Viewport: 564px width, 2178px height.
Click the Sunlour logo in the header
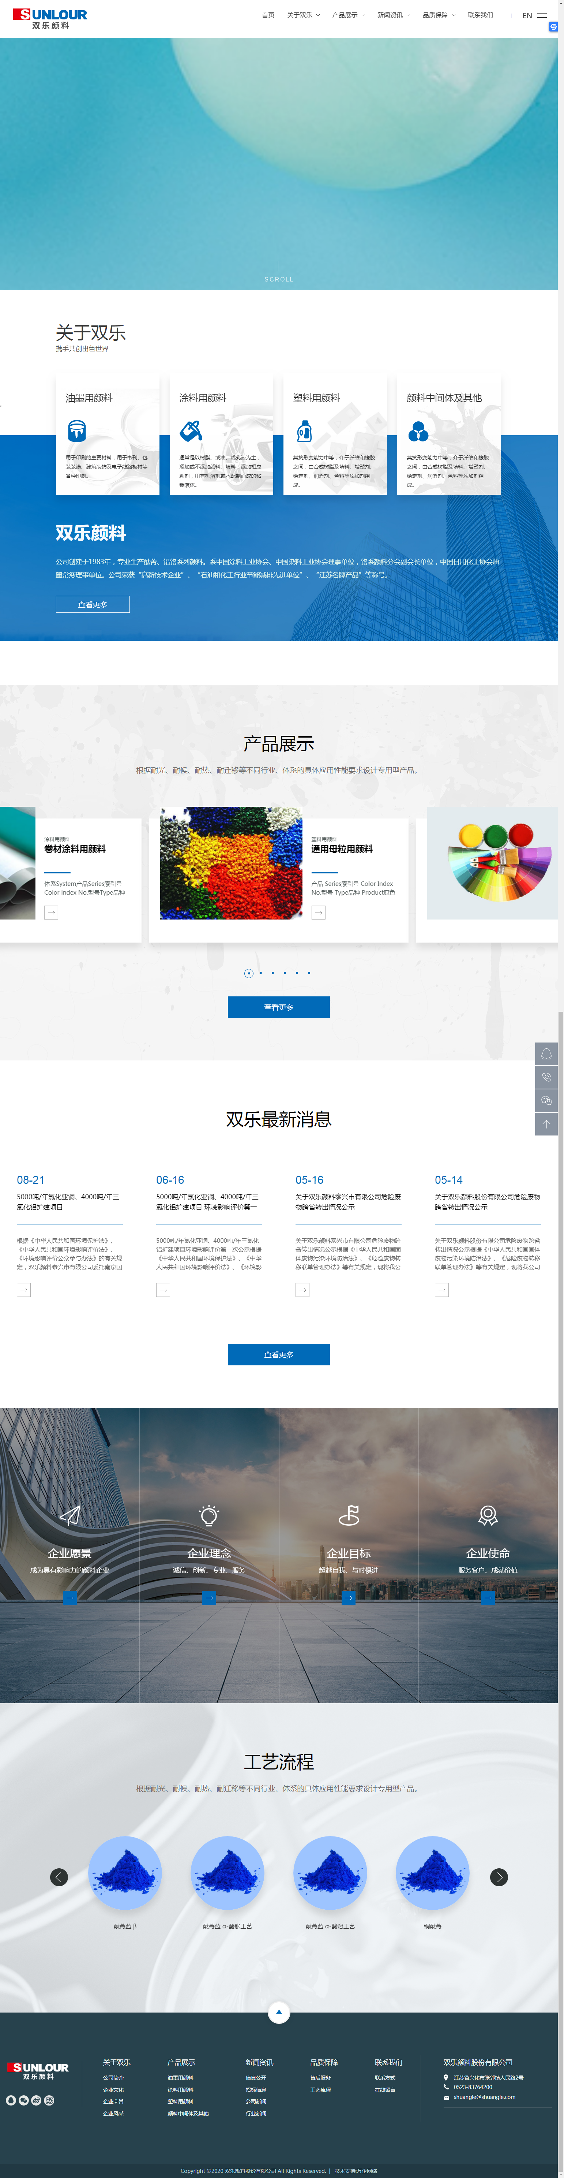pos(50,19)
